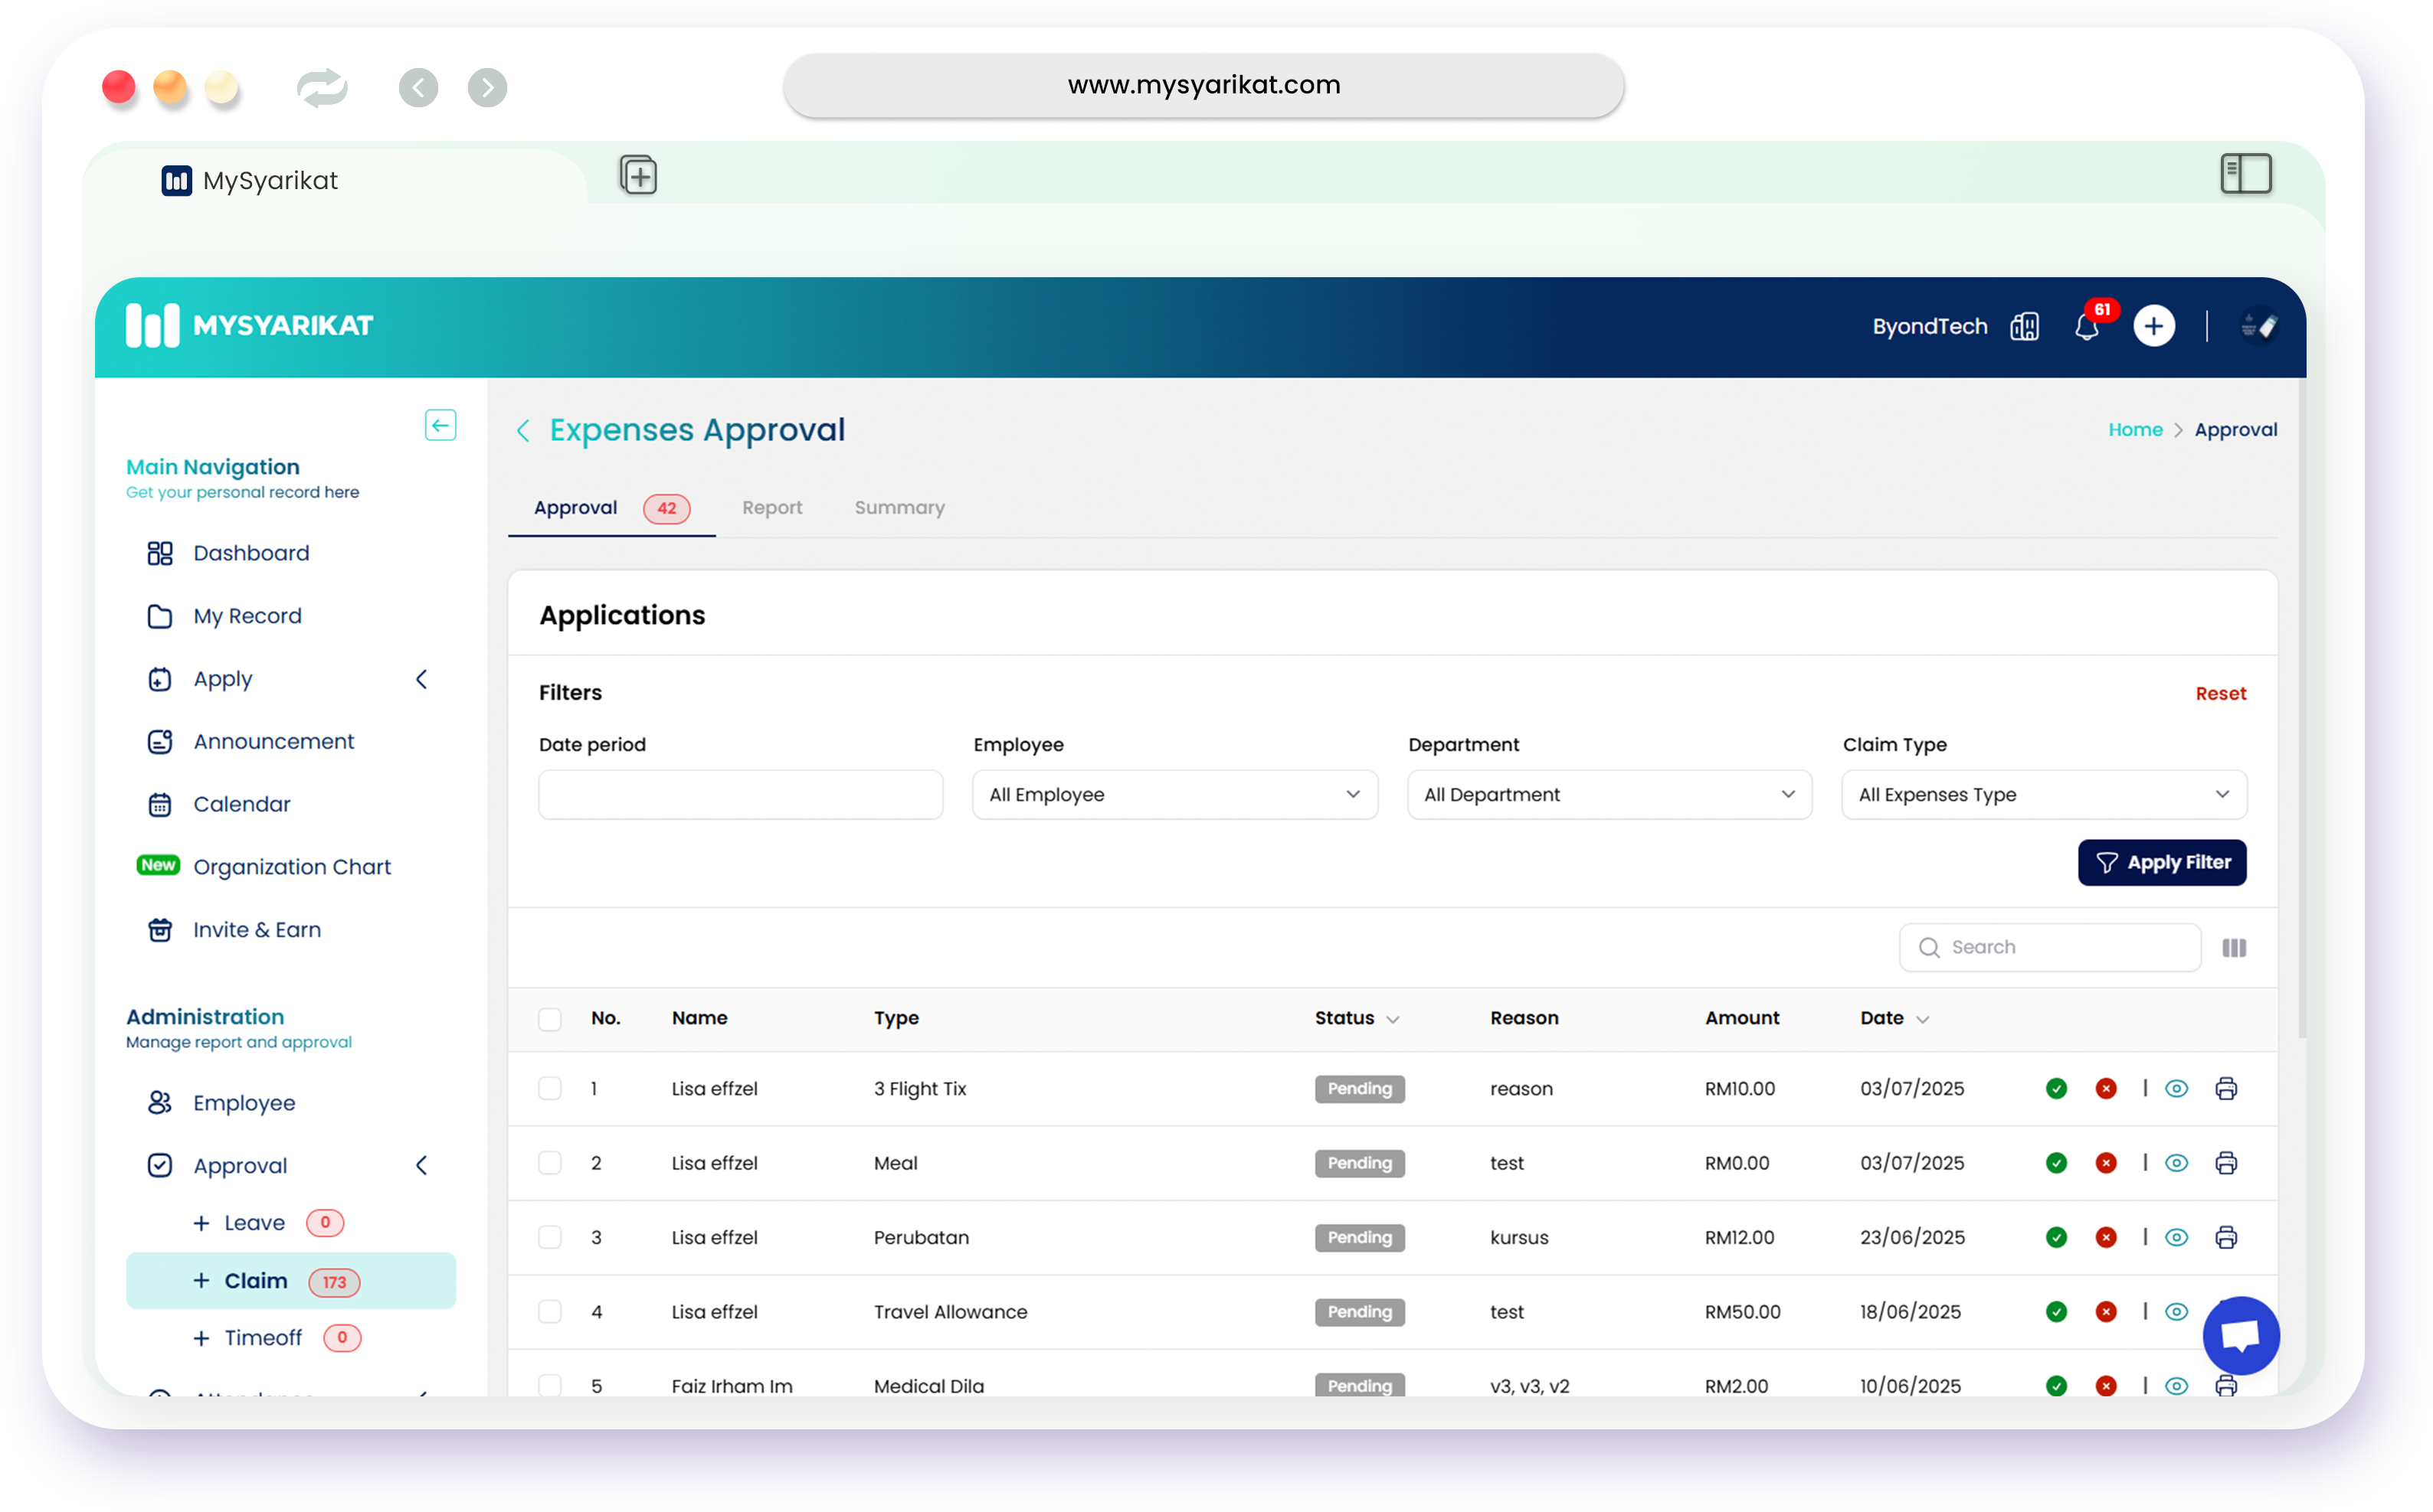Approve the Meal claim green check
This screenshot has height=1512, width=2433.
click(x=2056, y=1163)
